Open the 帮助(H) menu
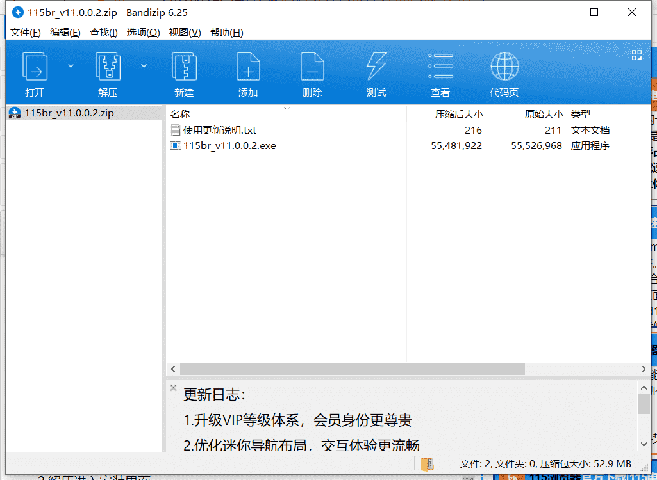 227,33
